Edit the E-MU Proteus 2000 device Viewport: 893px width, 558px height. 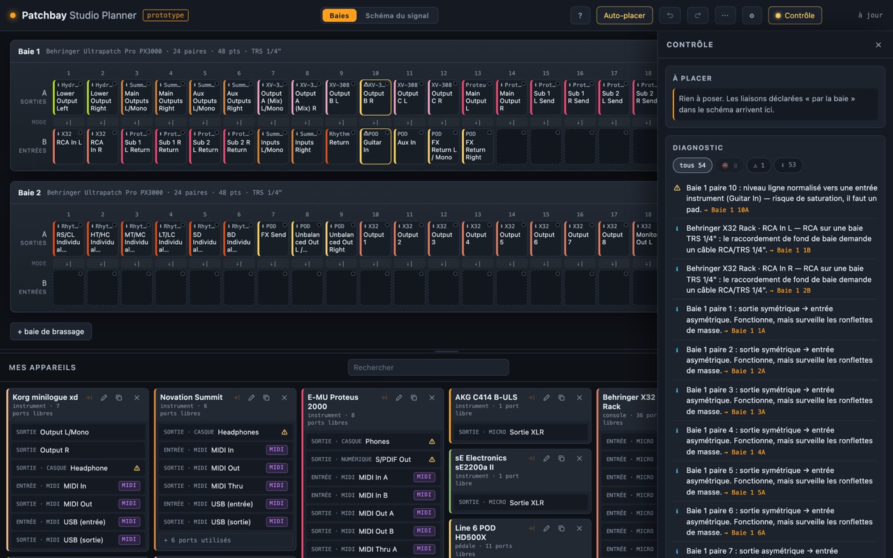pos(399,397)
